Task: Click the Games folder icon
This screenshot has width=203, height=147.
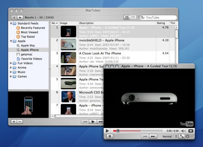Action: click(14, 76)
